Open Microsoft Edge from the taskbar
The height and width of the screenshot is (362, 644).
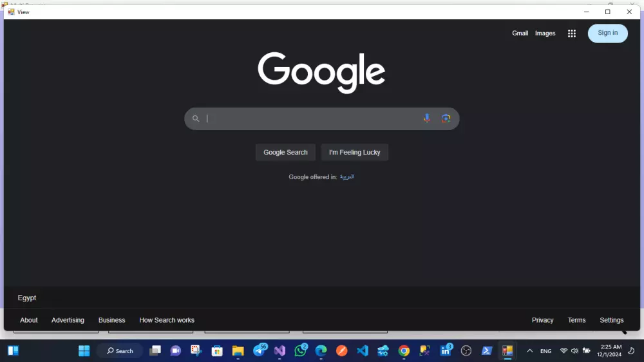click(x=321, y=351)
